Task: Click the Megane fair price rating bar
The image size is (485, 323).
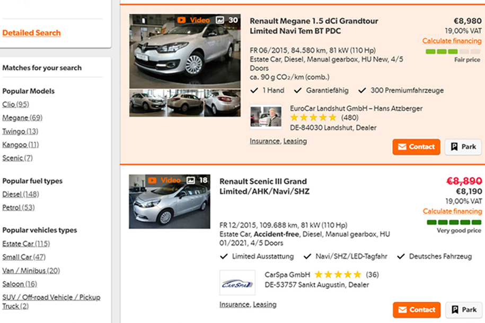Action: (x=453, y=51)
